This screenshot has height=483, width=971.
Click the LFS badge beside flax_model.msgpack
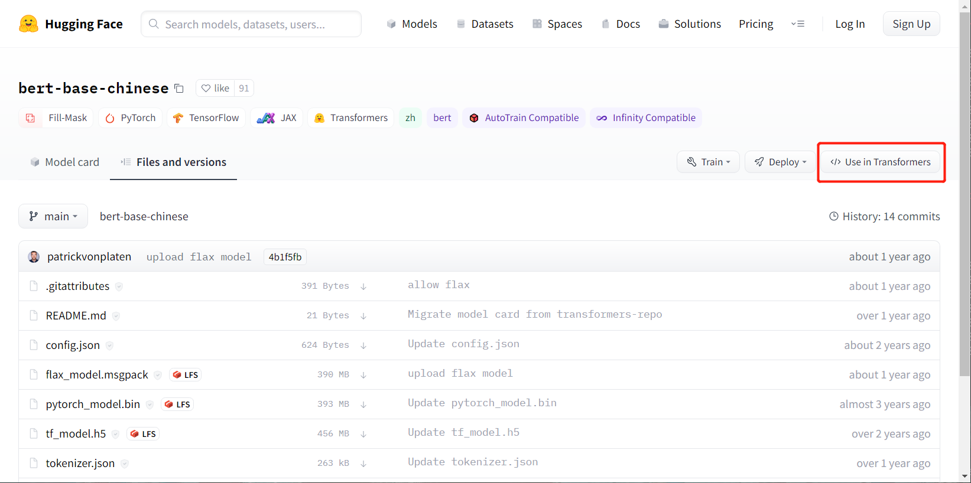[186, 375]
